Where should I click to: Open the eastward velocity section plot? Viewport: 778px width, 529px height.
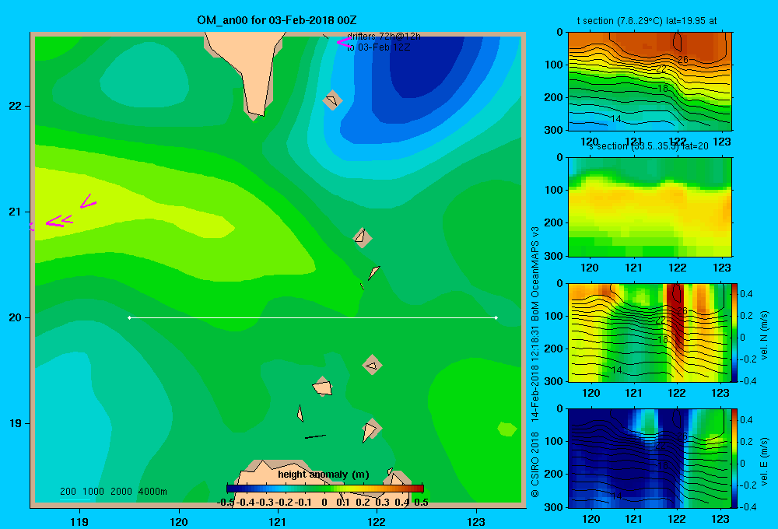(x=650, y=458)
